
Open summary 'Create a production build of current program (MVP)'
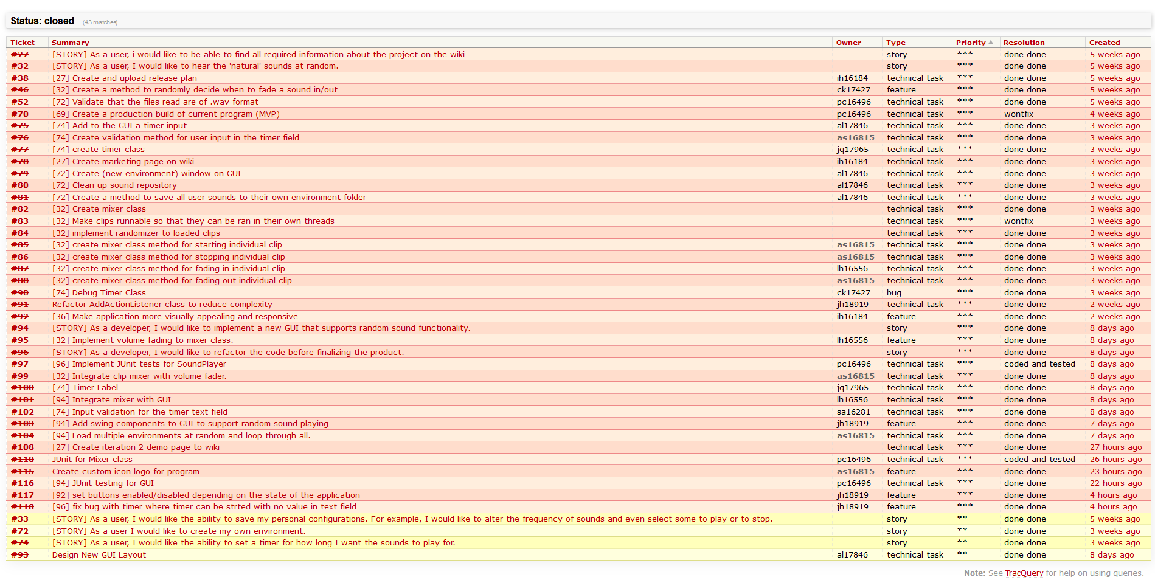[x=166, y=114]
